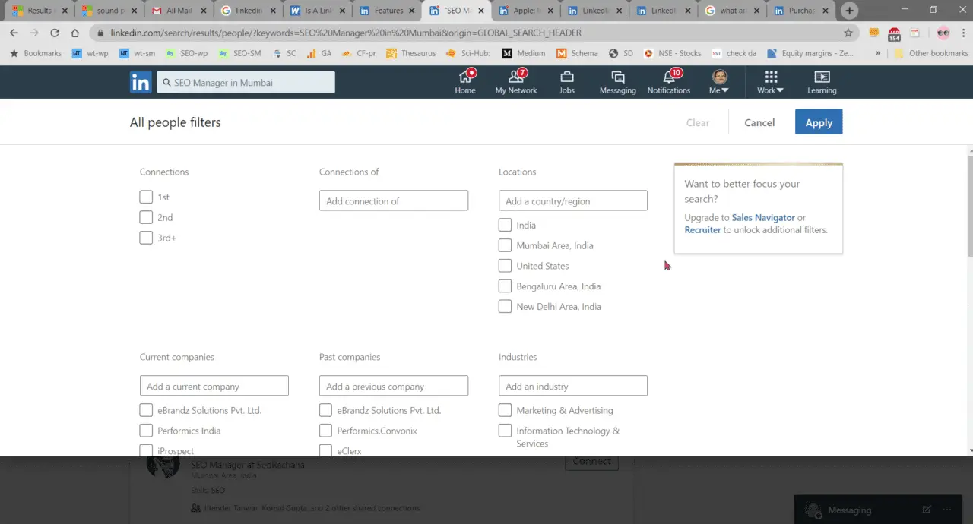973x524 pixels.
Task: Open the Chrome three-dot menu
Action: pos(962,33)
